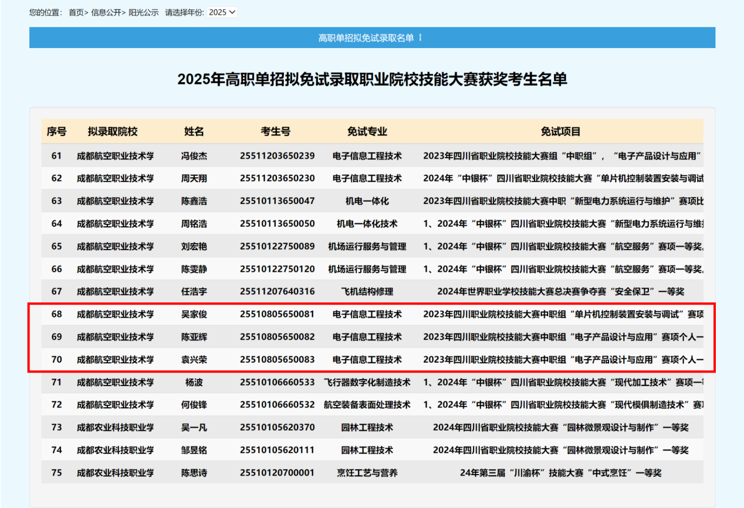744x508 pixels.
Task: Select the name 陈思诗 in row 75
Action: (194, 473)
